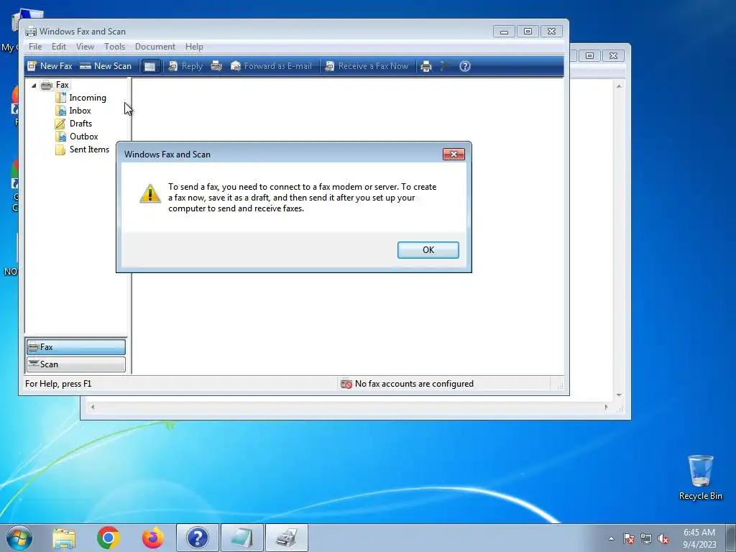Image resolution: width=736 pixels, height=552 pixels.
Task: Switch to the Fax view button
Action: coord(76,347)
